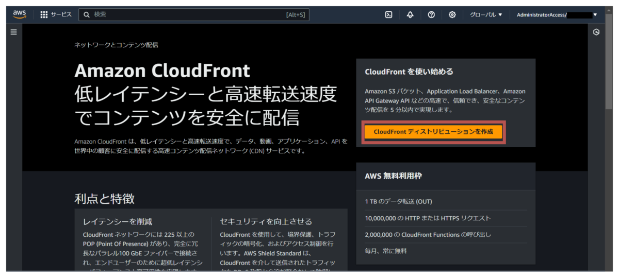619x278 pixels.
Task: Click the Amazon CloudFront heading text
Action: [x=162, y=70]
